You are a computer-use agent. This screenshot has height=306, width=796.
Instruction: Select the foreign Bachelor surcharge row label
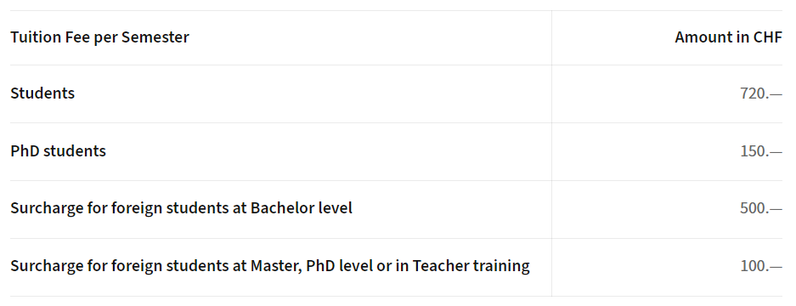click(181, 209)
